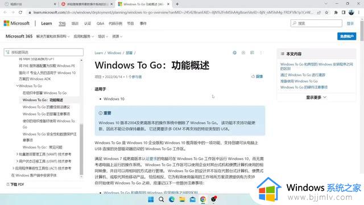Select 在组织中部署 Windows To Go tree item
This screenshot has height=205, width=364.
44,93
